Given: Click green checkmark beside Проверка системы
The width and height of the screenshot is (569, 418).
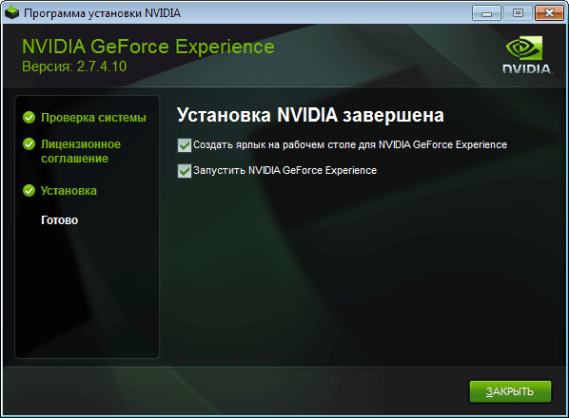Looking at the screenshot, I should (29, 118).
